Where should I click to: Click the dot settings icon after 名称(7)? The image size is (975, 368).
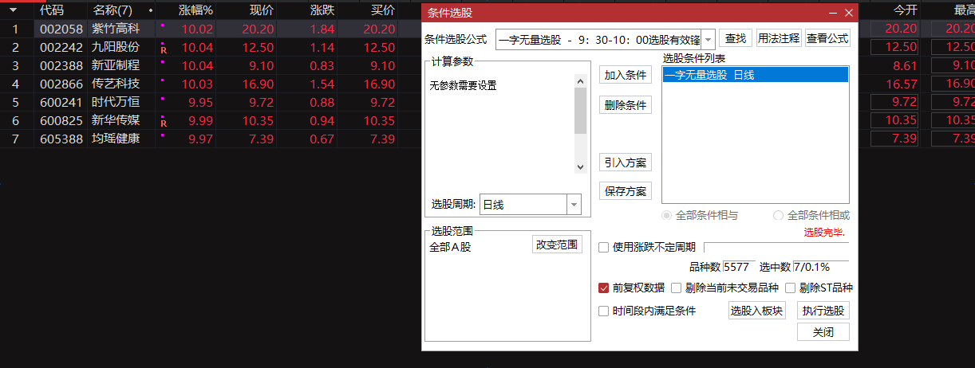(151, 10)
